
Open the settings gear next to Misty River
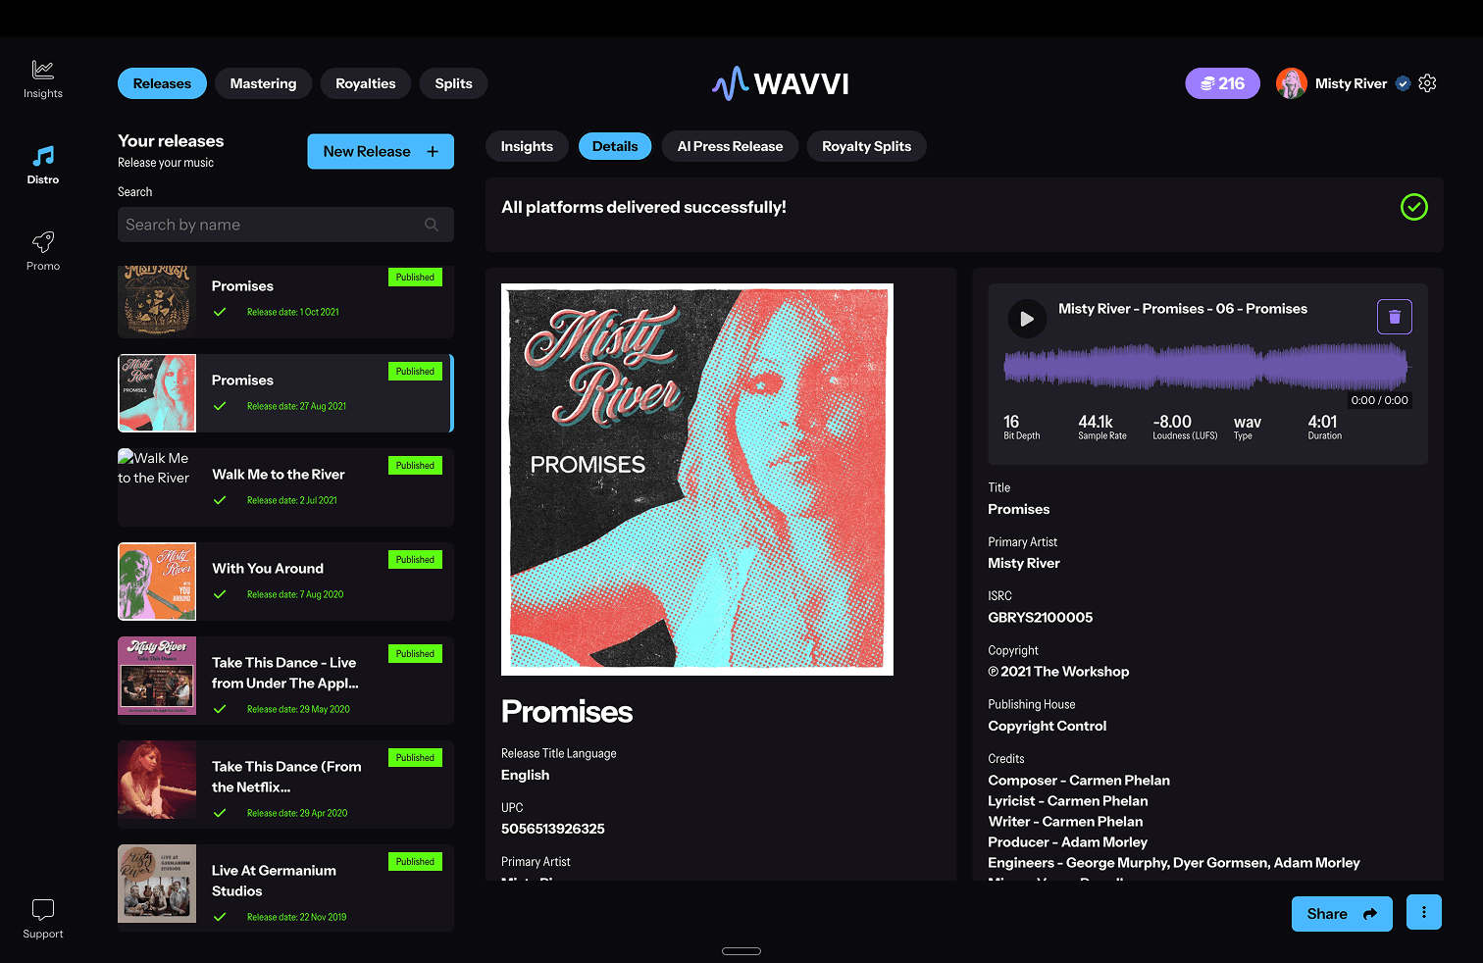(x=1427, y=83)
